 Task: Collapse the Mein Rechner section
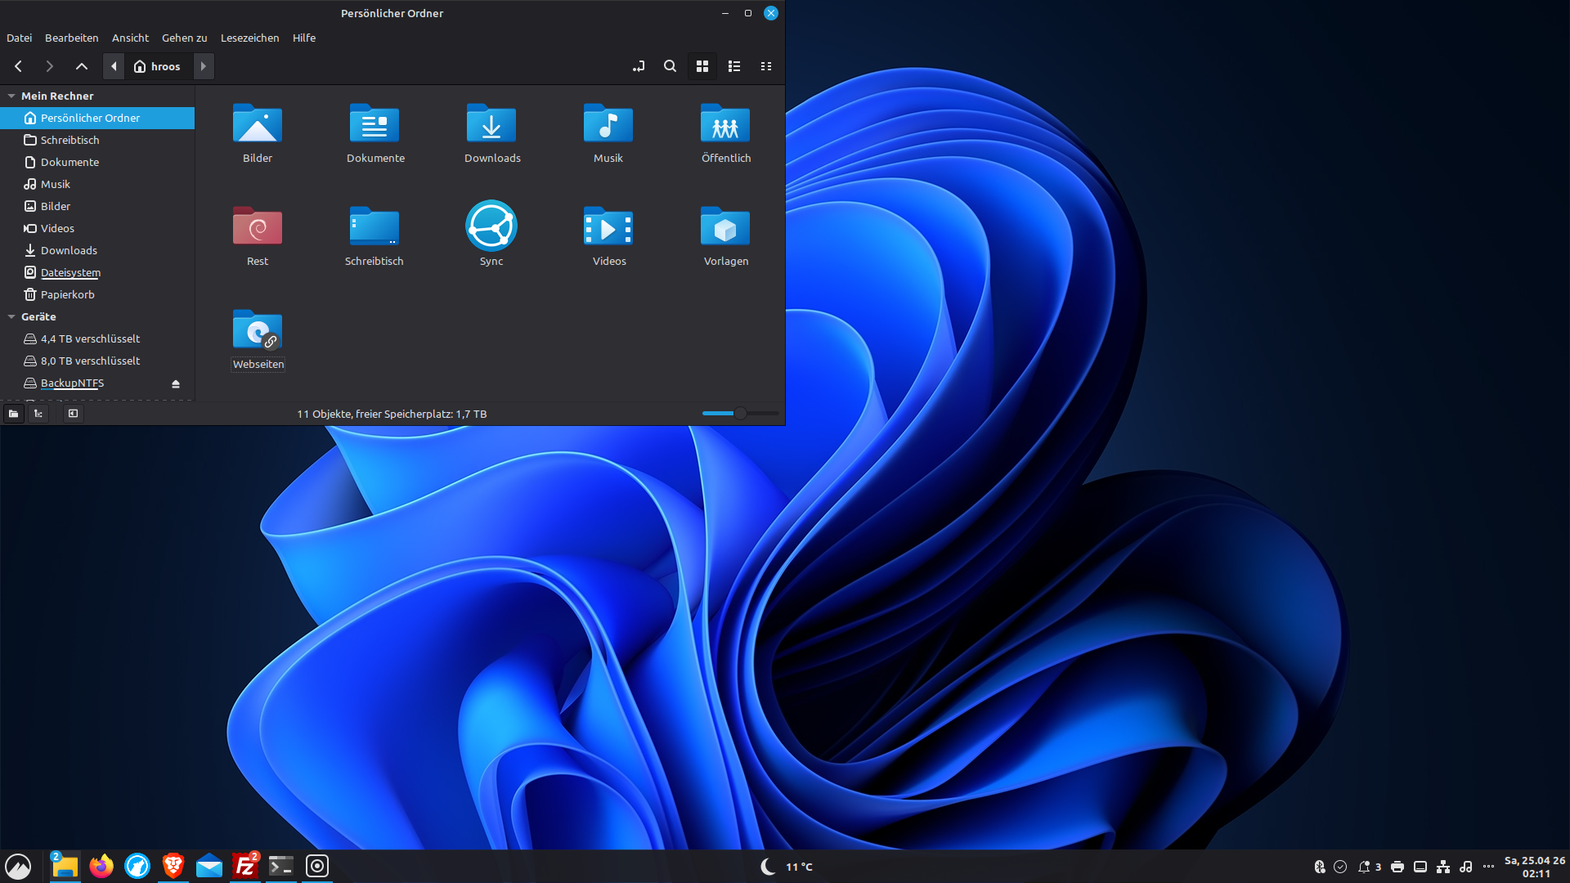[x=11, y=96]
